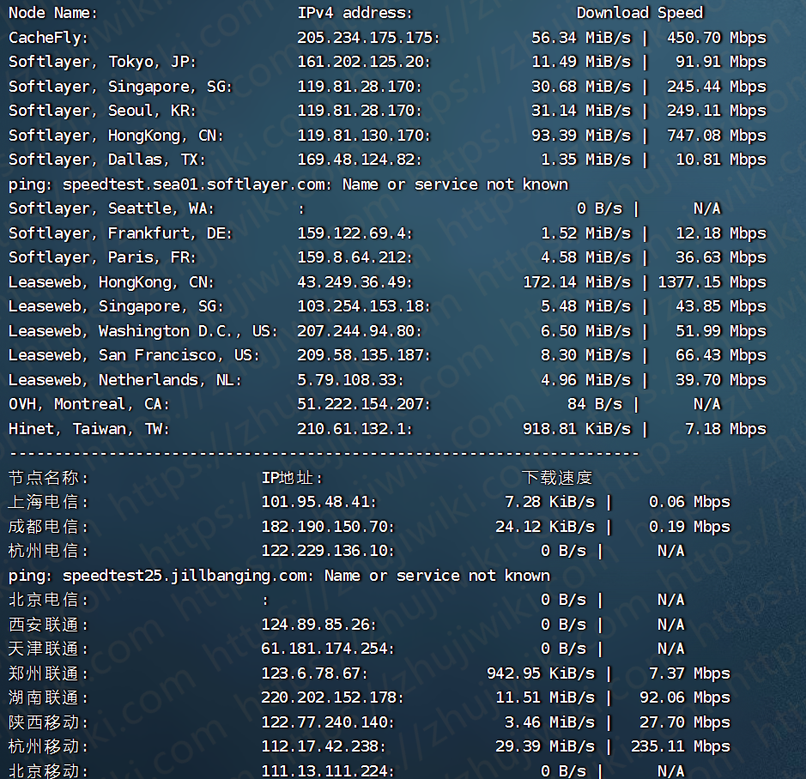Select the 84 B/s value
The image size is (806, 779).
coord(595,404)
